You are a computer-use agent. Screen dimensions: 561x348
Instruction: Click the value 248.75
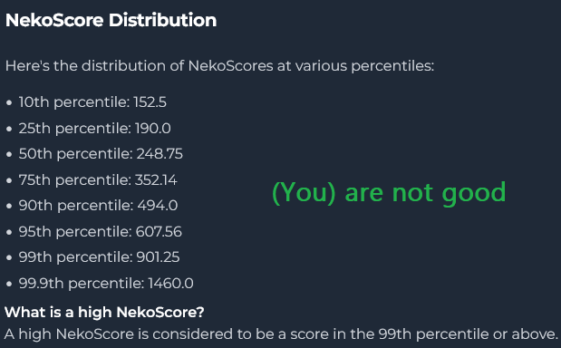click(160, 154)
